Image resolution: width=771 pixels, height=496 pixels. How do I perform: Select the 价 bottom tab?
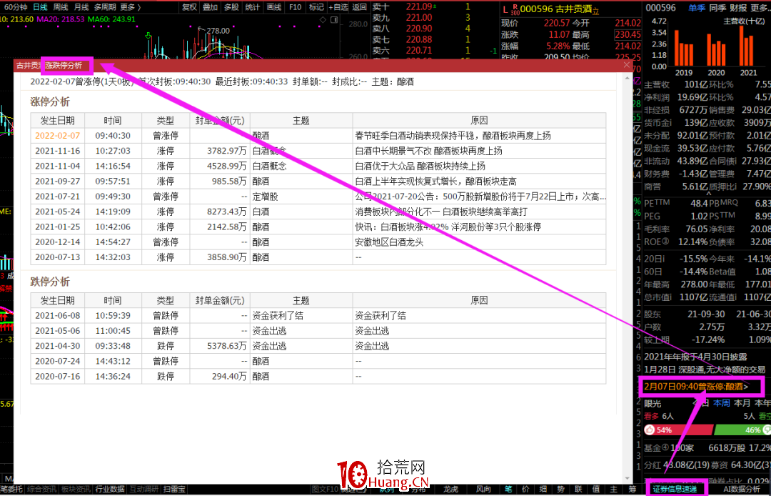[525, 489]
